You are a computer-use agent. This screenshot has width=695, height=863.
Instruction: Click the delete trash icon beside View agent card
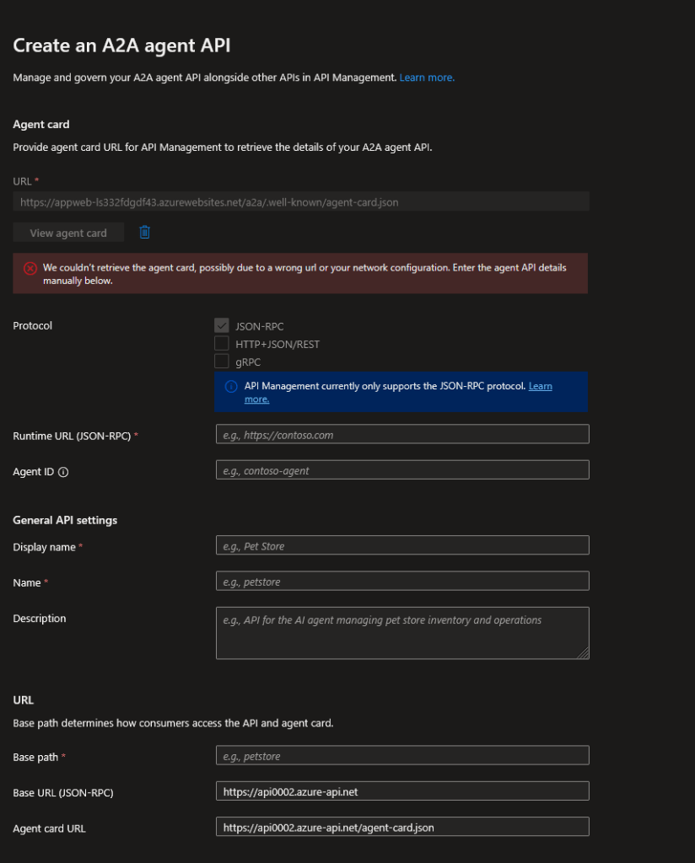pyautogui.click(x=144, y=232)
